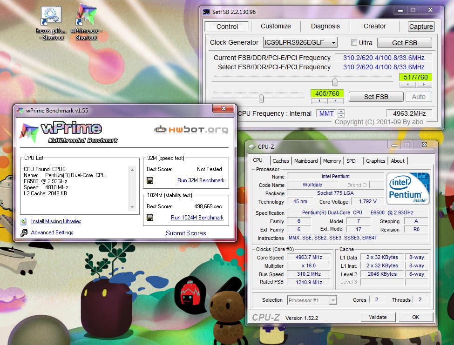Click the HWBOT.org logo in wPrime
The image size is (454, 345).
pos(191,130)
